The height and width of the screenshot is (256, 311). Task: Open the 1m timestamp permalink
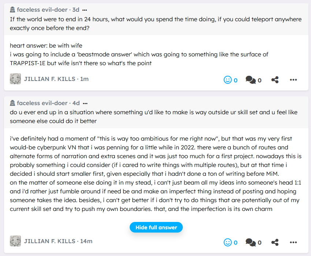84,79
